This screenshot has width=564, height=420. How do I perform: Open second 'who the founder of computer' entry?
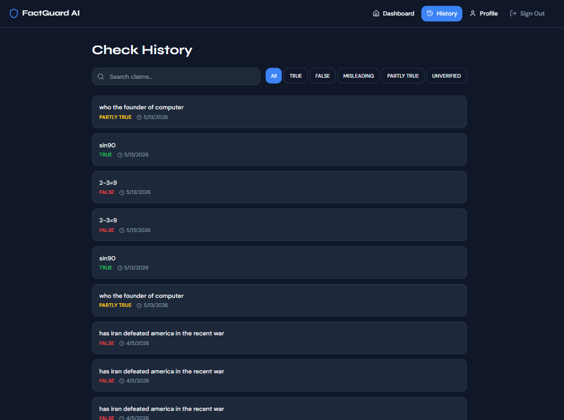(x=279, y=300)
